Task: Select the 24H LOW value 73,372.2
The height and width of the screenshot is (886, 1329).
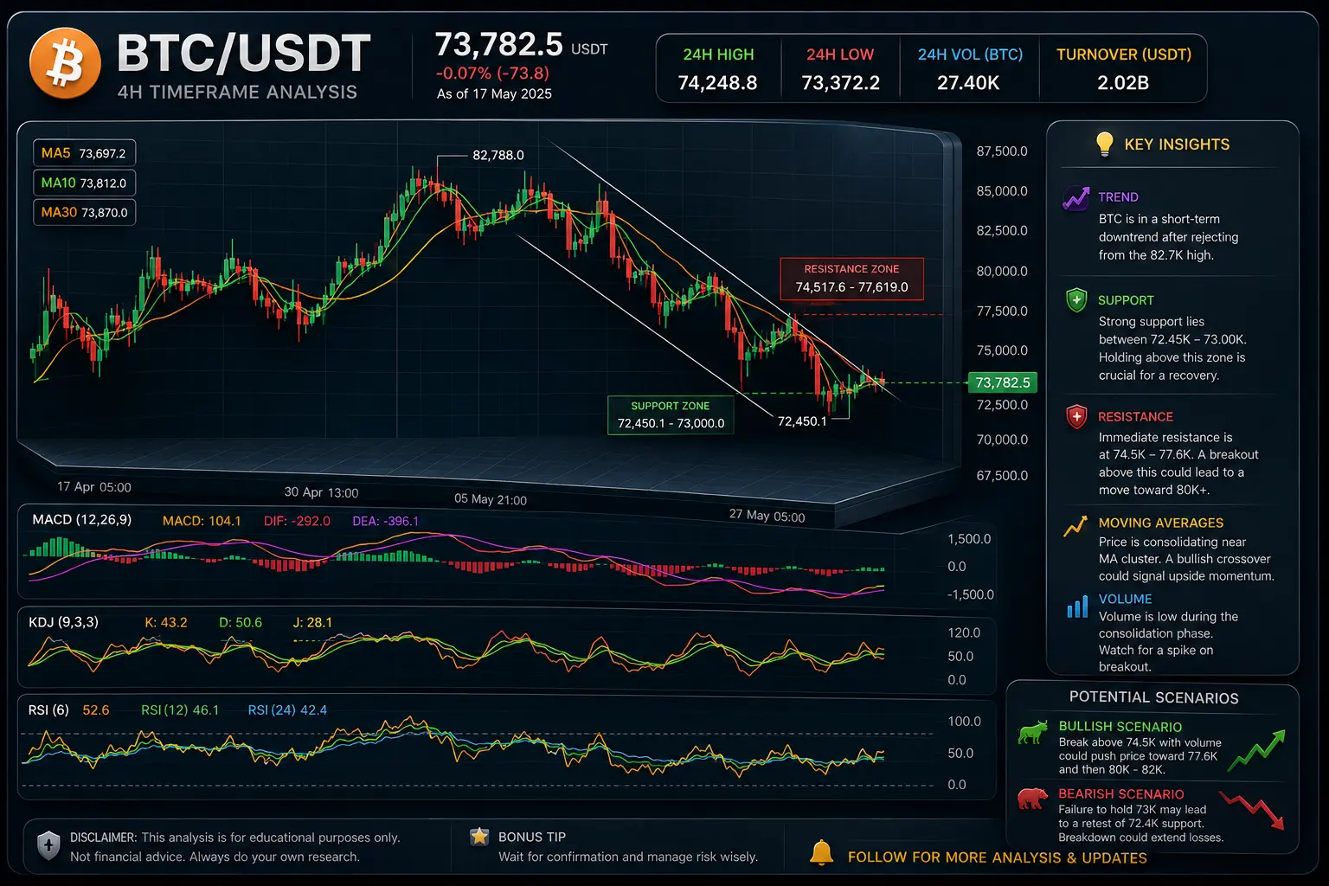Action: point(840,83)
